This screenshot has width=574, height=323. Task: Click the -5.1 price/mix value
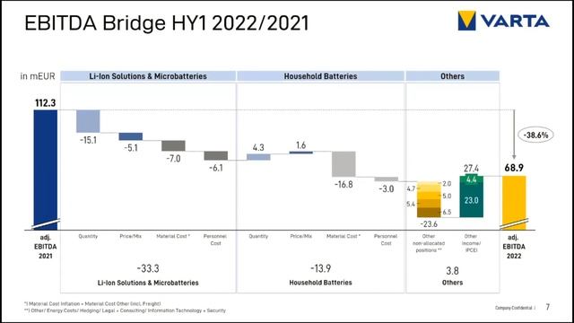131,148
